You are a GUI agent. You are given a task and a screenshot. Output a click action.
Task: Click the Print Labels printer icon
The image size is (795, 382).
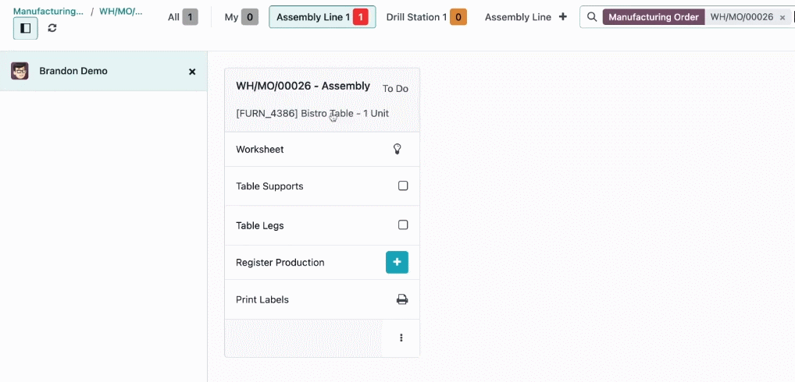coord(402,299)
